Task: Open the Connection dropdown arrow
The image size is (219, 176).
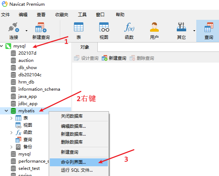Action: [x=26, y=31]
